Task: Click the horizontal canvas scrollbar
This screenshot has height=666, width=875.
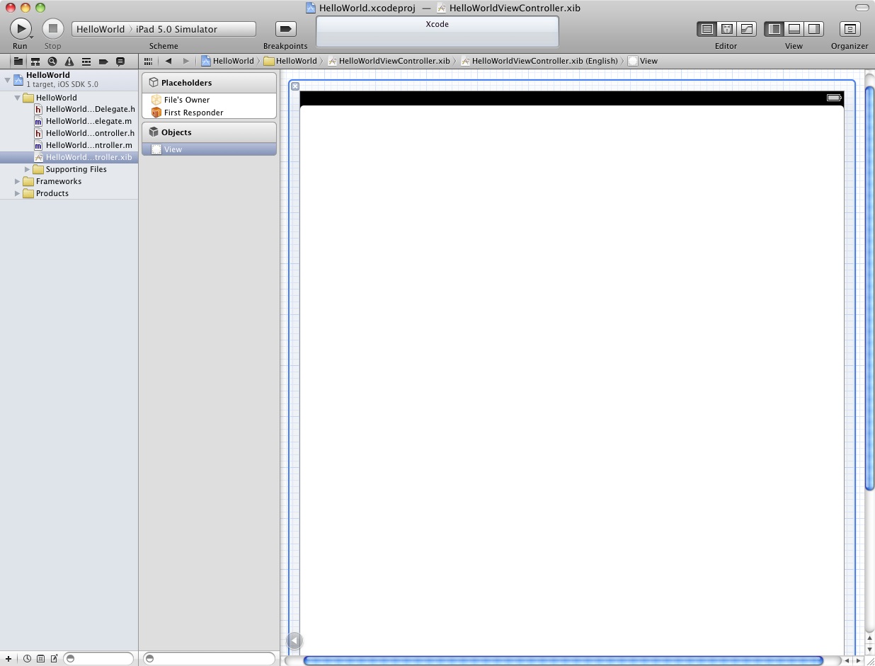Action: point(563,660)
